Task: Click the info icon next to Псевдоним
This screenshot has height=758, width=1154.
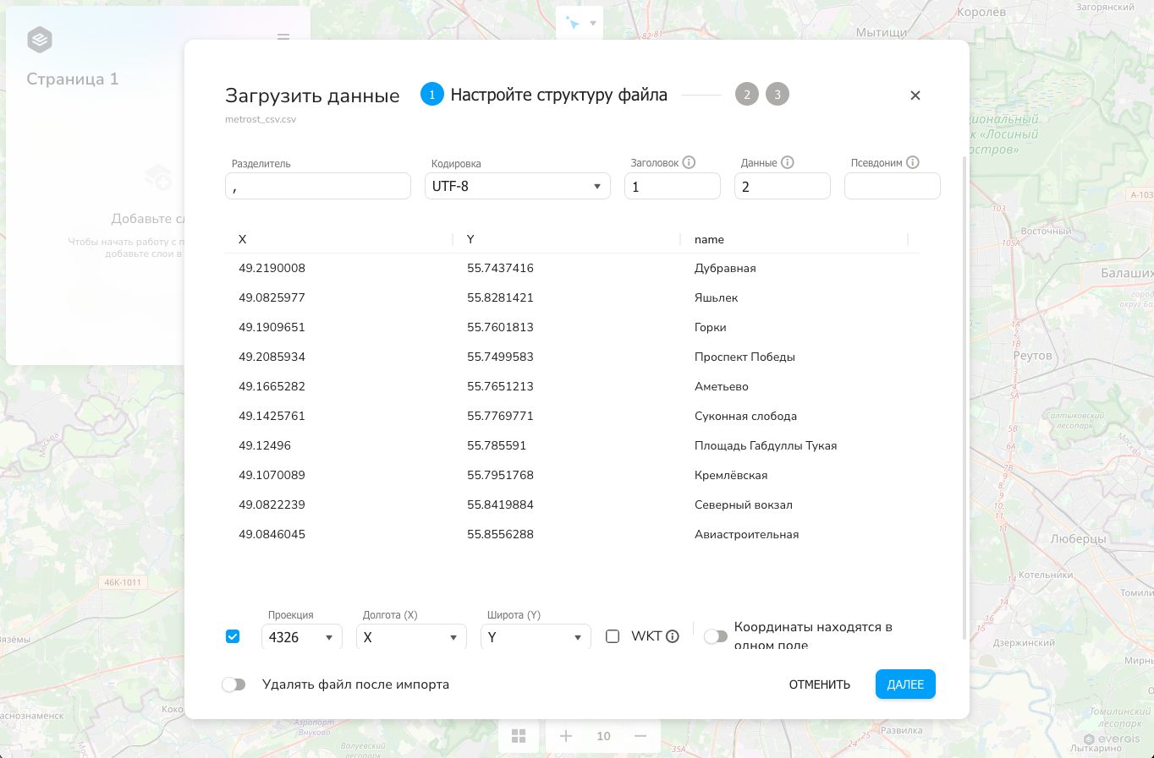Action: coord(913,162)
